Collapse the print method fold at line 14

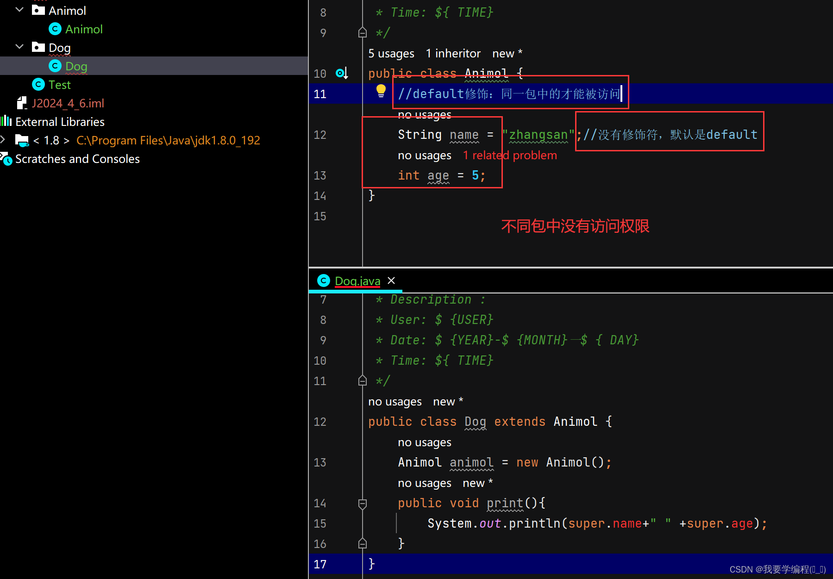click(363, 503)
